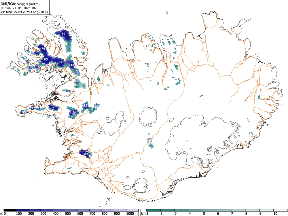Viewport: 288px width, 216px height.
Task: Click the 'DMI/IGA: Skyggni (m/km)' title text
Action: (20, 4)
